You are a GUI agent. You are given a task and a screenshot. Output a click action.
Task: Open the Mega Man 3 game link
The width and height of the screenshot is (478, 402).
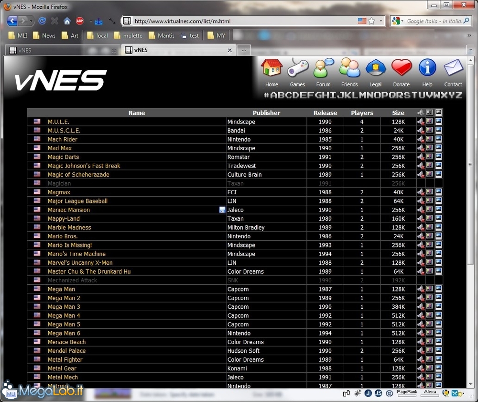64,306
